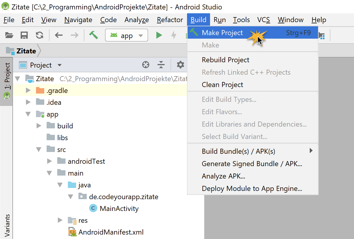
Task: Click Edit Flavors... entry
Action: pyautogui.click(x=253, y=112)
